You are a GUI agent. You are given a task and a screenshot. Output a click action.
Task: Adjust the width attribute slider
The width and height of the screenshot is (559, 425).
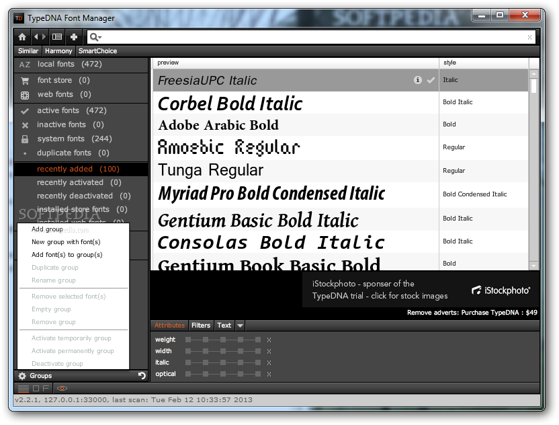tap(223, 351)
